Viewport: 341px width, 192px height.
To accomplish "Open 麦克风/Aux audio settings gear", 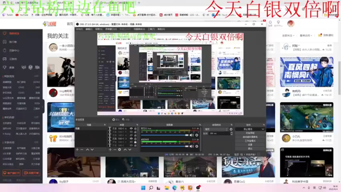I will coord(197,135).
